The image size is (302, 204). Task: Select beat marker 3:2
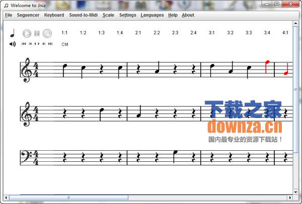point(230,33)
